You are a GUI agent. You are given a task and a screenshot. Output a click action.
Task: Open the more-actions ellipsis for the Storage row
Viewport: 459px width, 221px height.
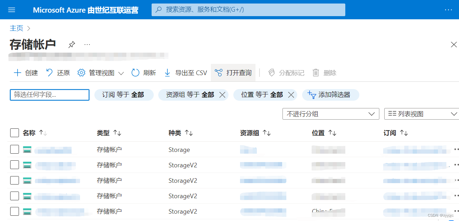[456, 149]
